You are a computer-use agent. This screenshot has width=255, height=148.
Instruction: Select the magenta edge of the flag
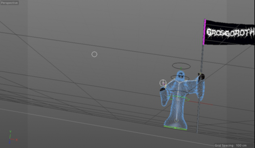click(x=204, y=32)
